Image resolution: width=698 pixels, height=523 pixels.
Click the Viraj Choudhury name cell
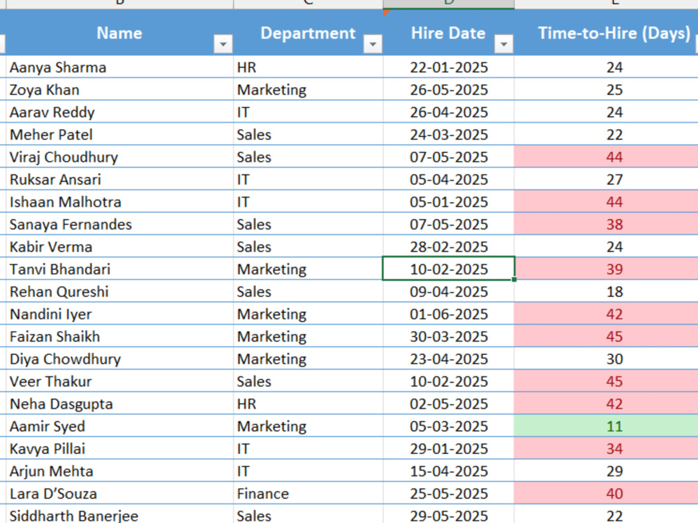[x=119, y=157]
